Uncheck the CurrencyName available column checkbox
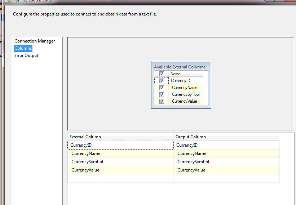The image size is (296, 205). click(162, 88)
